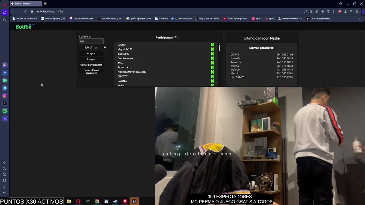Click the participants list scroll-down arrow
The image size is (365, 205).
[219, 85]
